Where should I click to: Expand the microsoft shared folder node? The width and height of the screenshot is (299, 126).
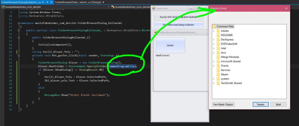pyautogui.click(x=213, y=61)
